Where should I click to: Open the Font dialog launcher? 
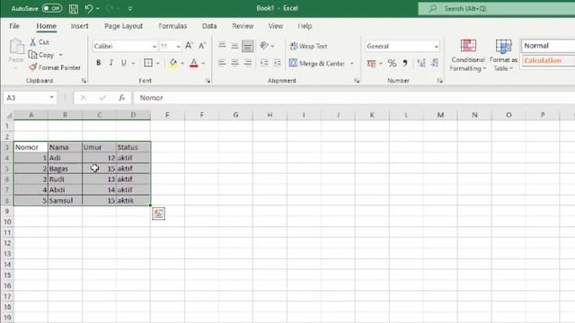point(208,81)
